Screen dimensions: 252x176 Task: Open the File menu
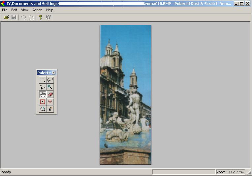coord(5,10)
